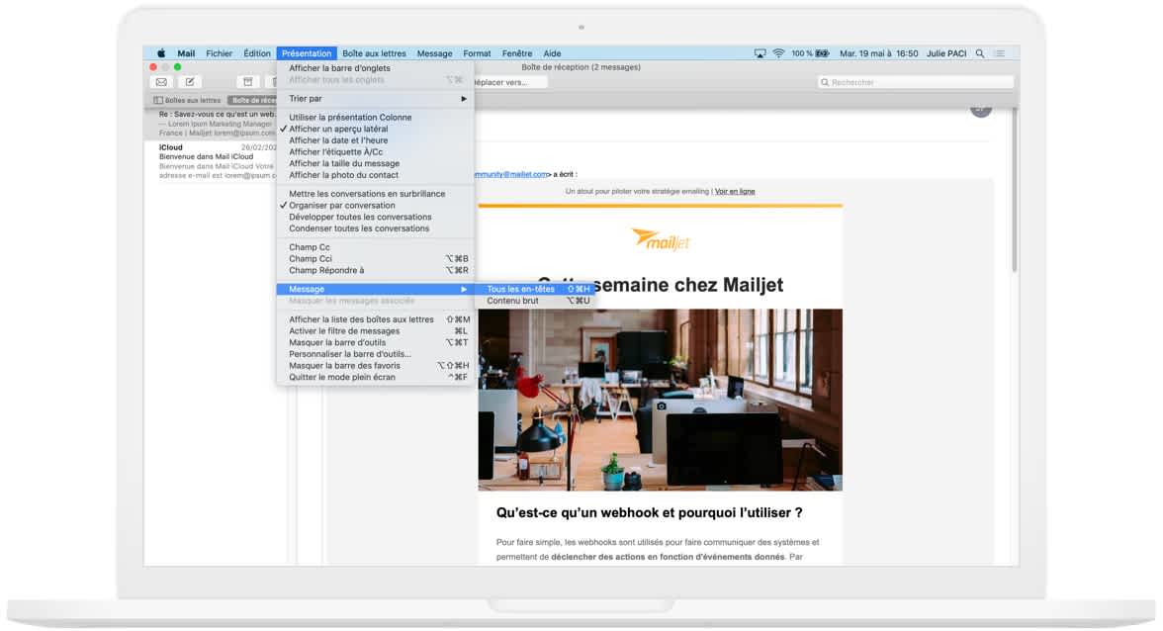Click the battery status indicator
Image resolution: width=1163 pixels, height=631 pixels.
810,53
